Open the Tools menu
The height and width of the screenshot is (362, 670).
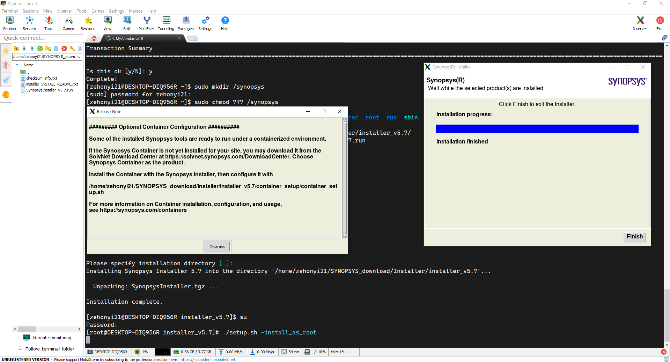81,11
